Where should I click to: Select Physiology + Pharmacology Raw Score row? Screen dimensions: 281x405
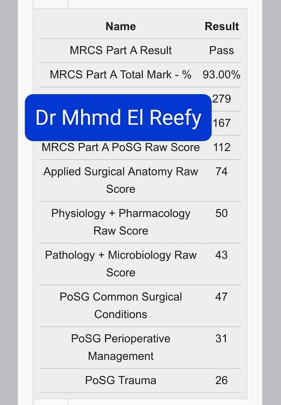tap(140, 222)
